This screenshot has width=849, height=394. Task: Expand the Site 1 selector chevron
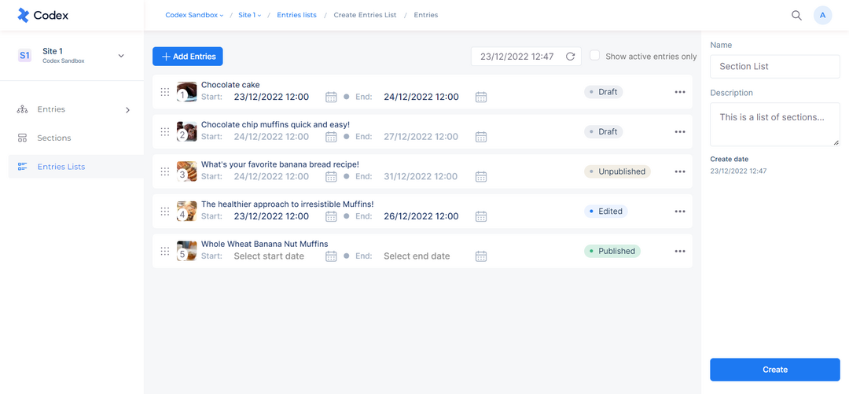coord(121,56)
